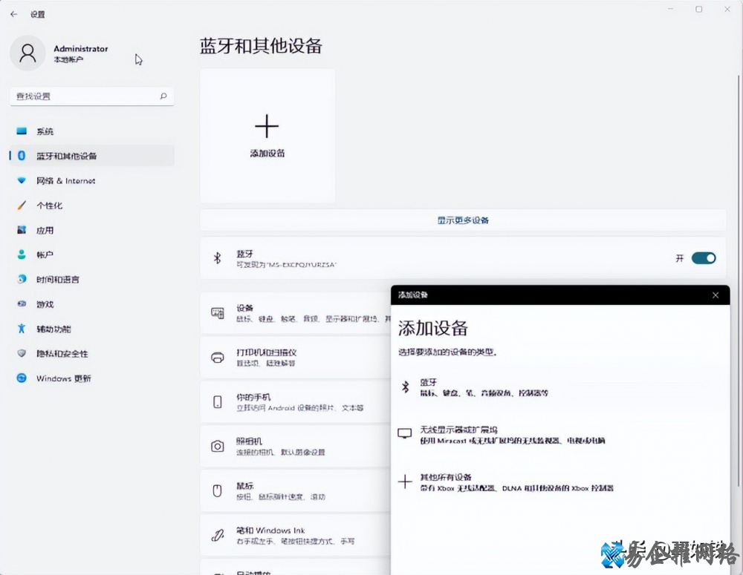Click the large plus icon to add device
Viewport: 743px width, 575px height.
(x=267, y=127)
